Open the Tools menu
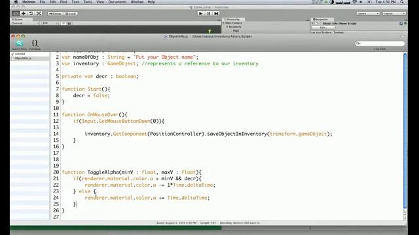The width and height of the screenshot is (419, 235). coord(87,2)
